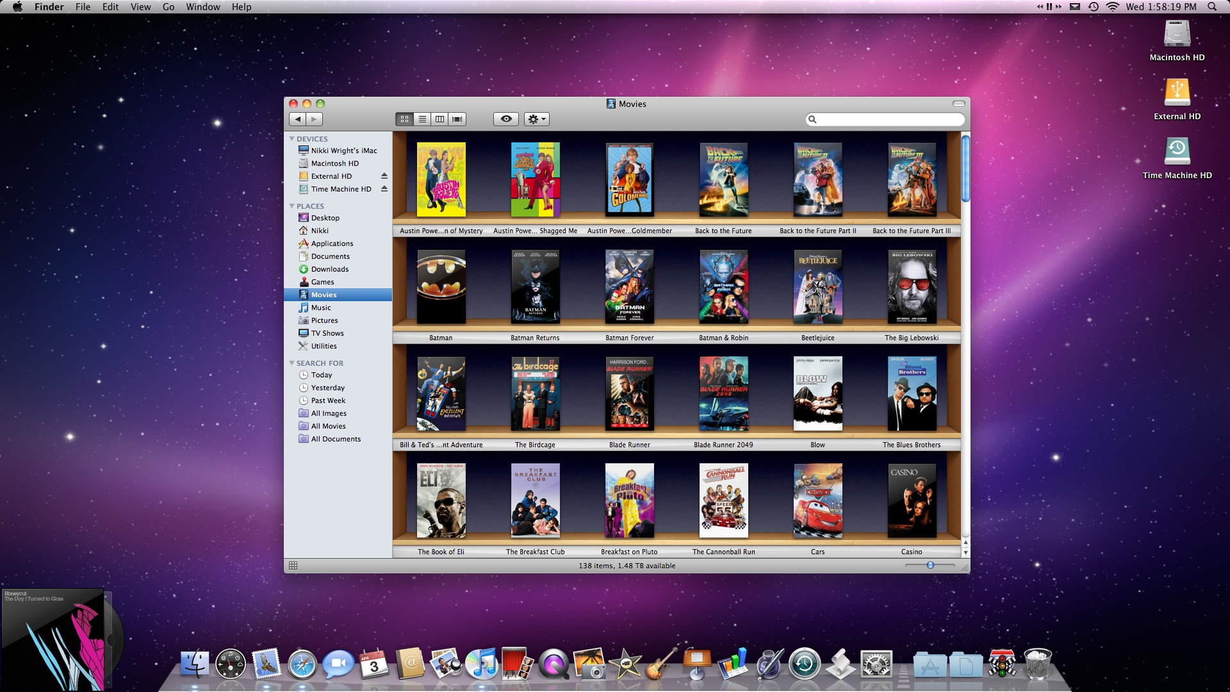Open the View menu
The image size is (1230, 692).
[x=140, y=7]
